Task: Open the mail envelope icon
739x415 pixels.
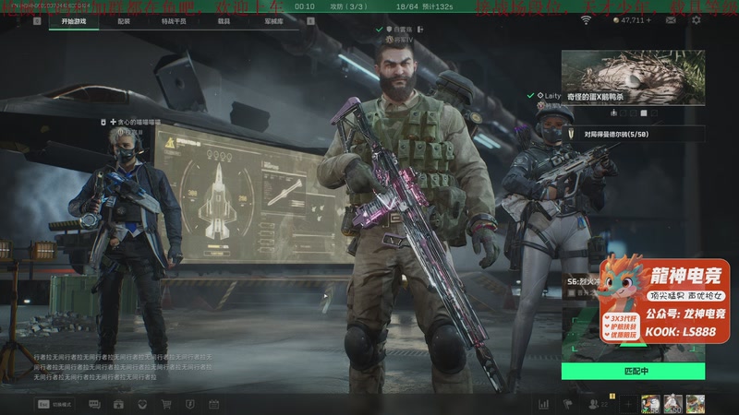Action: click(671, 20)
